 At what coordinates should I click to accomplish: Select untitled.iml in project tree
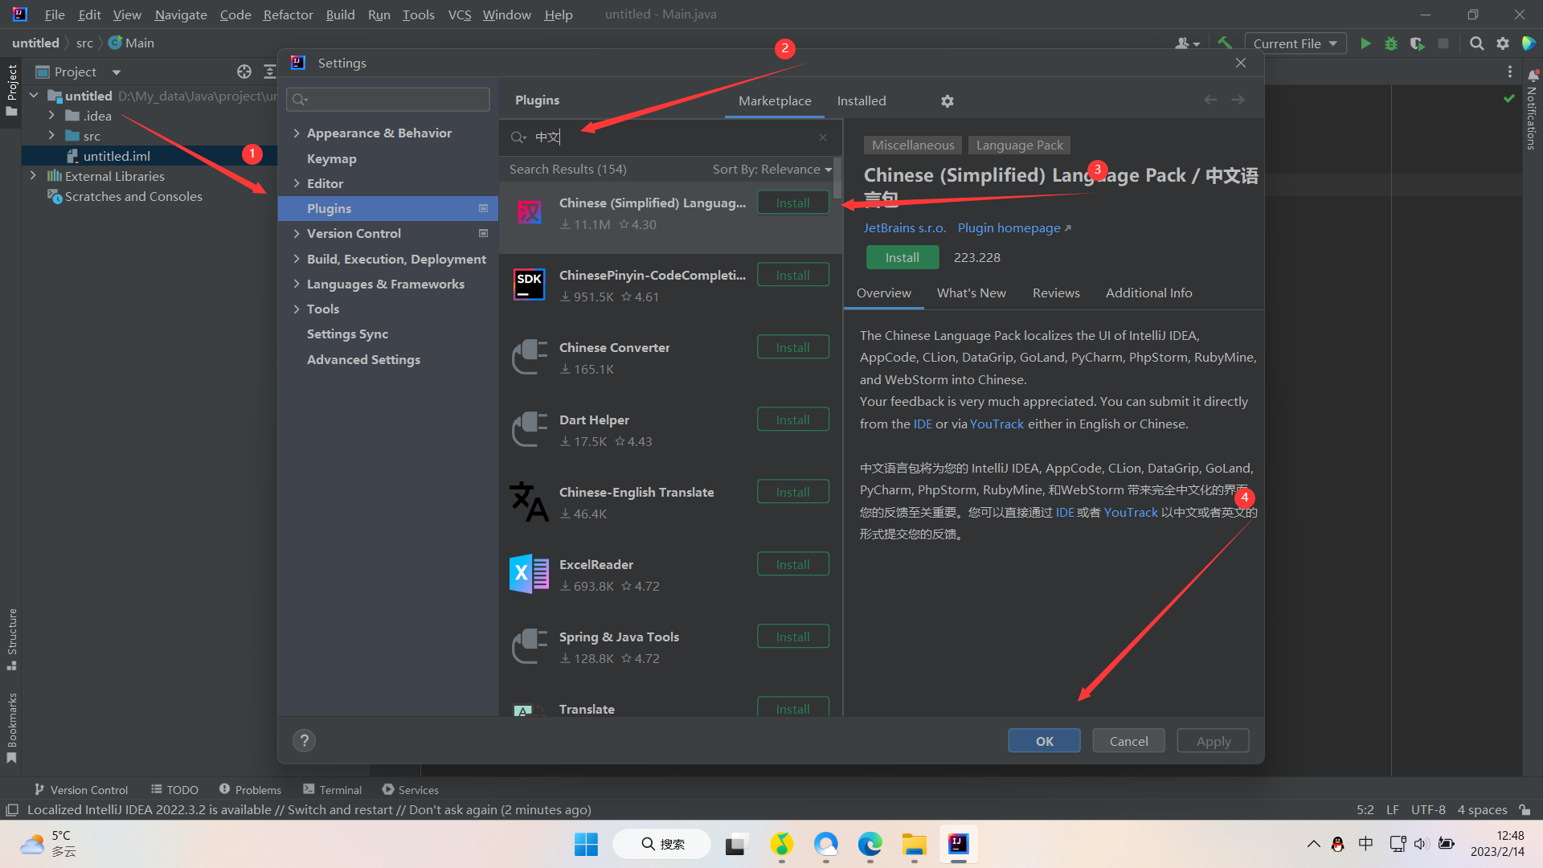point(117,156)
